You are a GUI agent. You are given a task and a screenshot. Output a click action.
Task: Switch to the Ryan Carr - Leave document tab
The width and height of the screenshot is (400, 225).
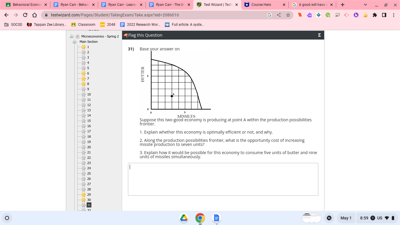tap(122, 5)
